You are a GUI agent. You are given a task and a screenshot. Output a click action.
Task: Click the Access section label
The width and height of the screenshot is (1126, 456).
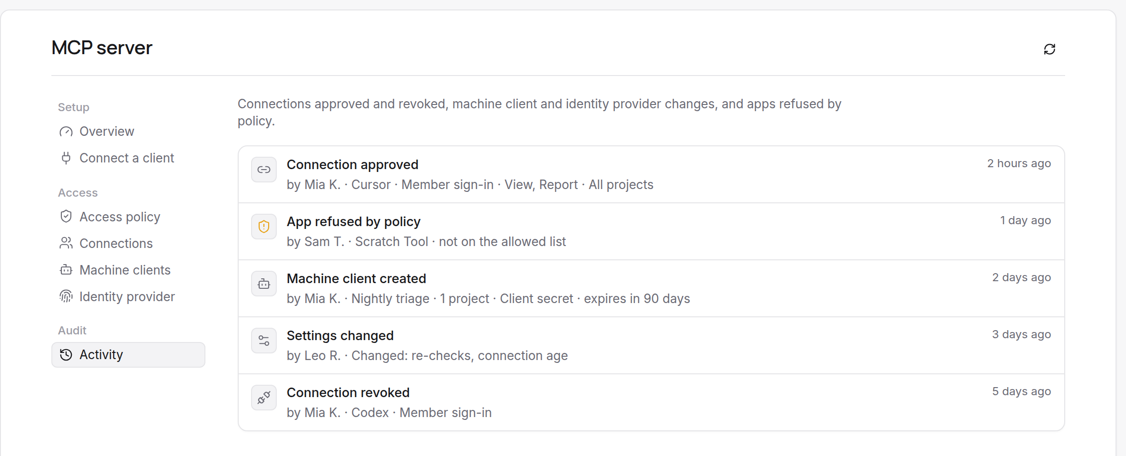coord(78,193)
